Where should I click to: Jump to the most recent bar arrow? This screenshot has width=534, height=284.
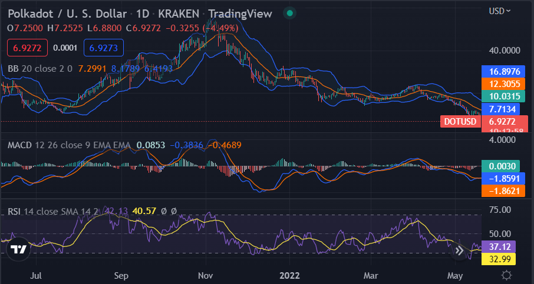click(459, 251)
